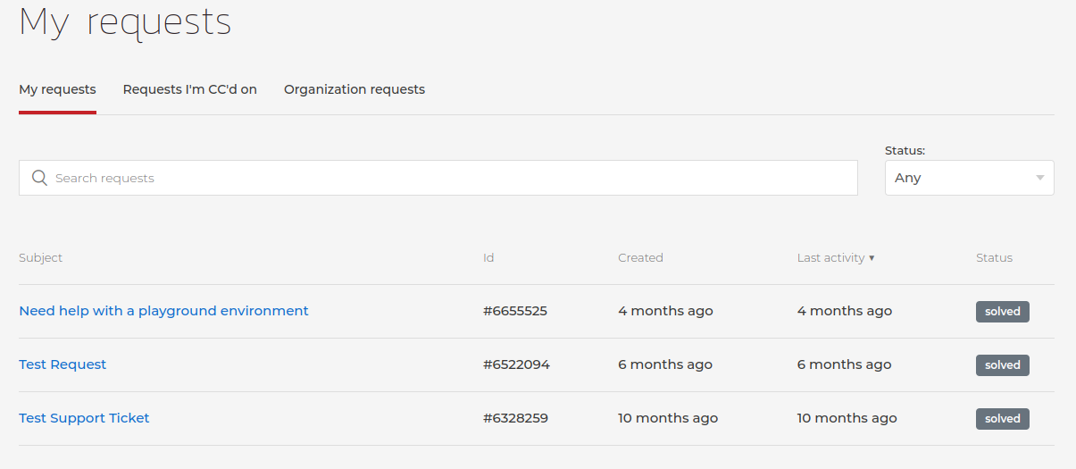
Task: Click solved badge for request #6655525
Action: tap(1002, 311)
